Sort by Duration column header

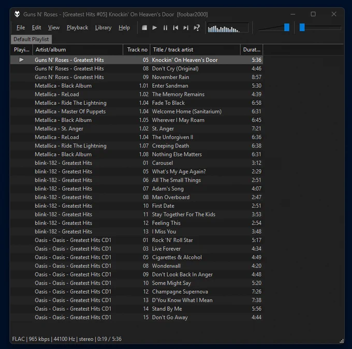pyautogui.click(x=252, y=50)
